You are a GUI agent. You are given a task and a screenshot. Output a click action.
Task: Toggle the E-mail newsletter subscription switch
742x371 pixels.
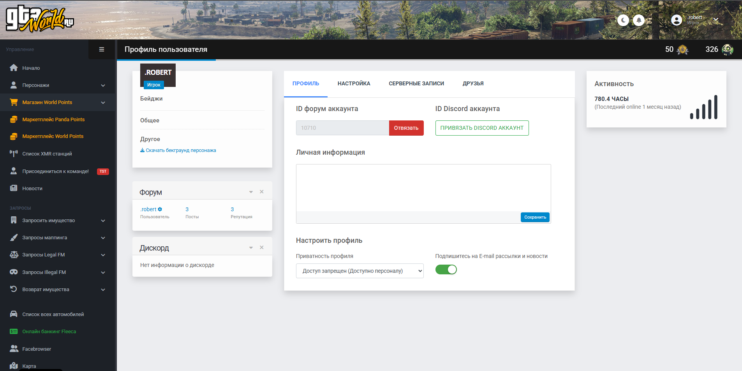446,270
